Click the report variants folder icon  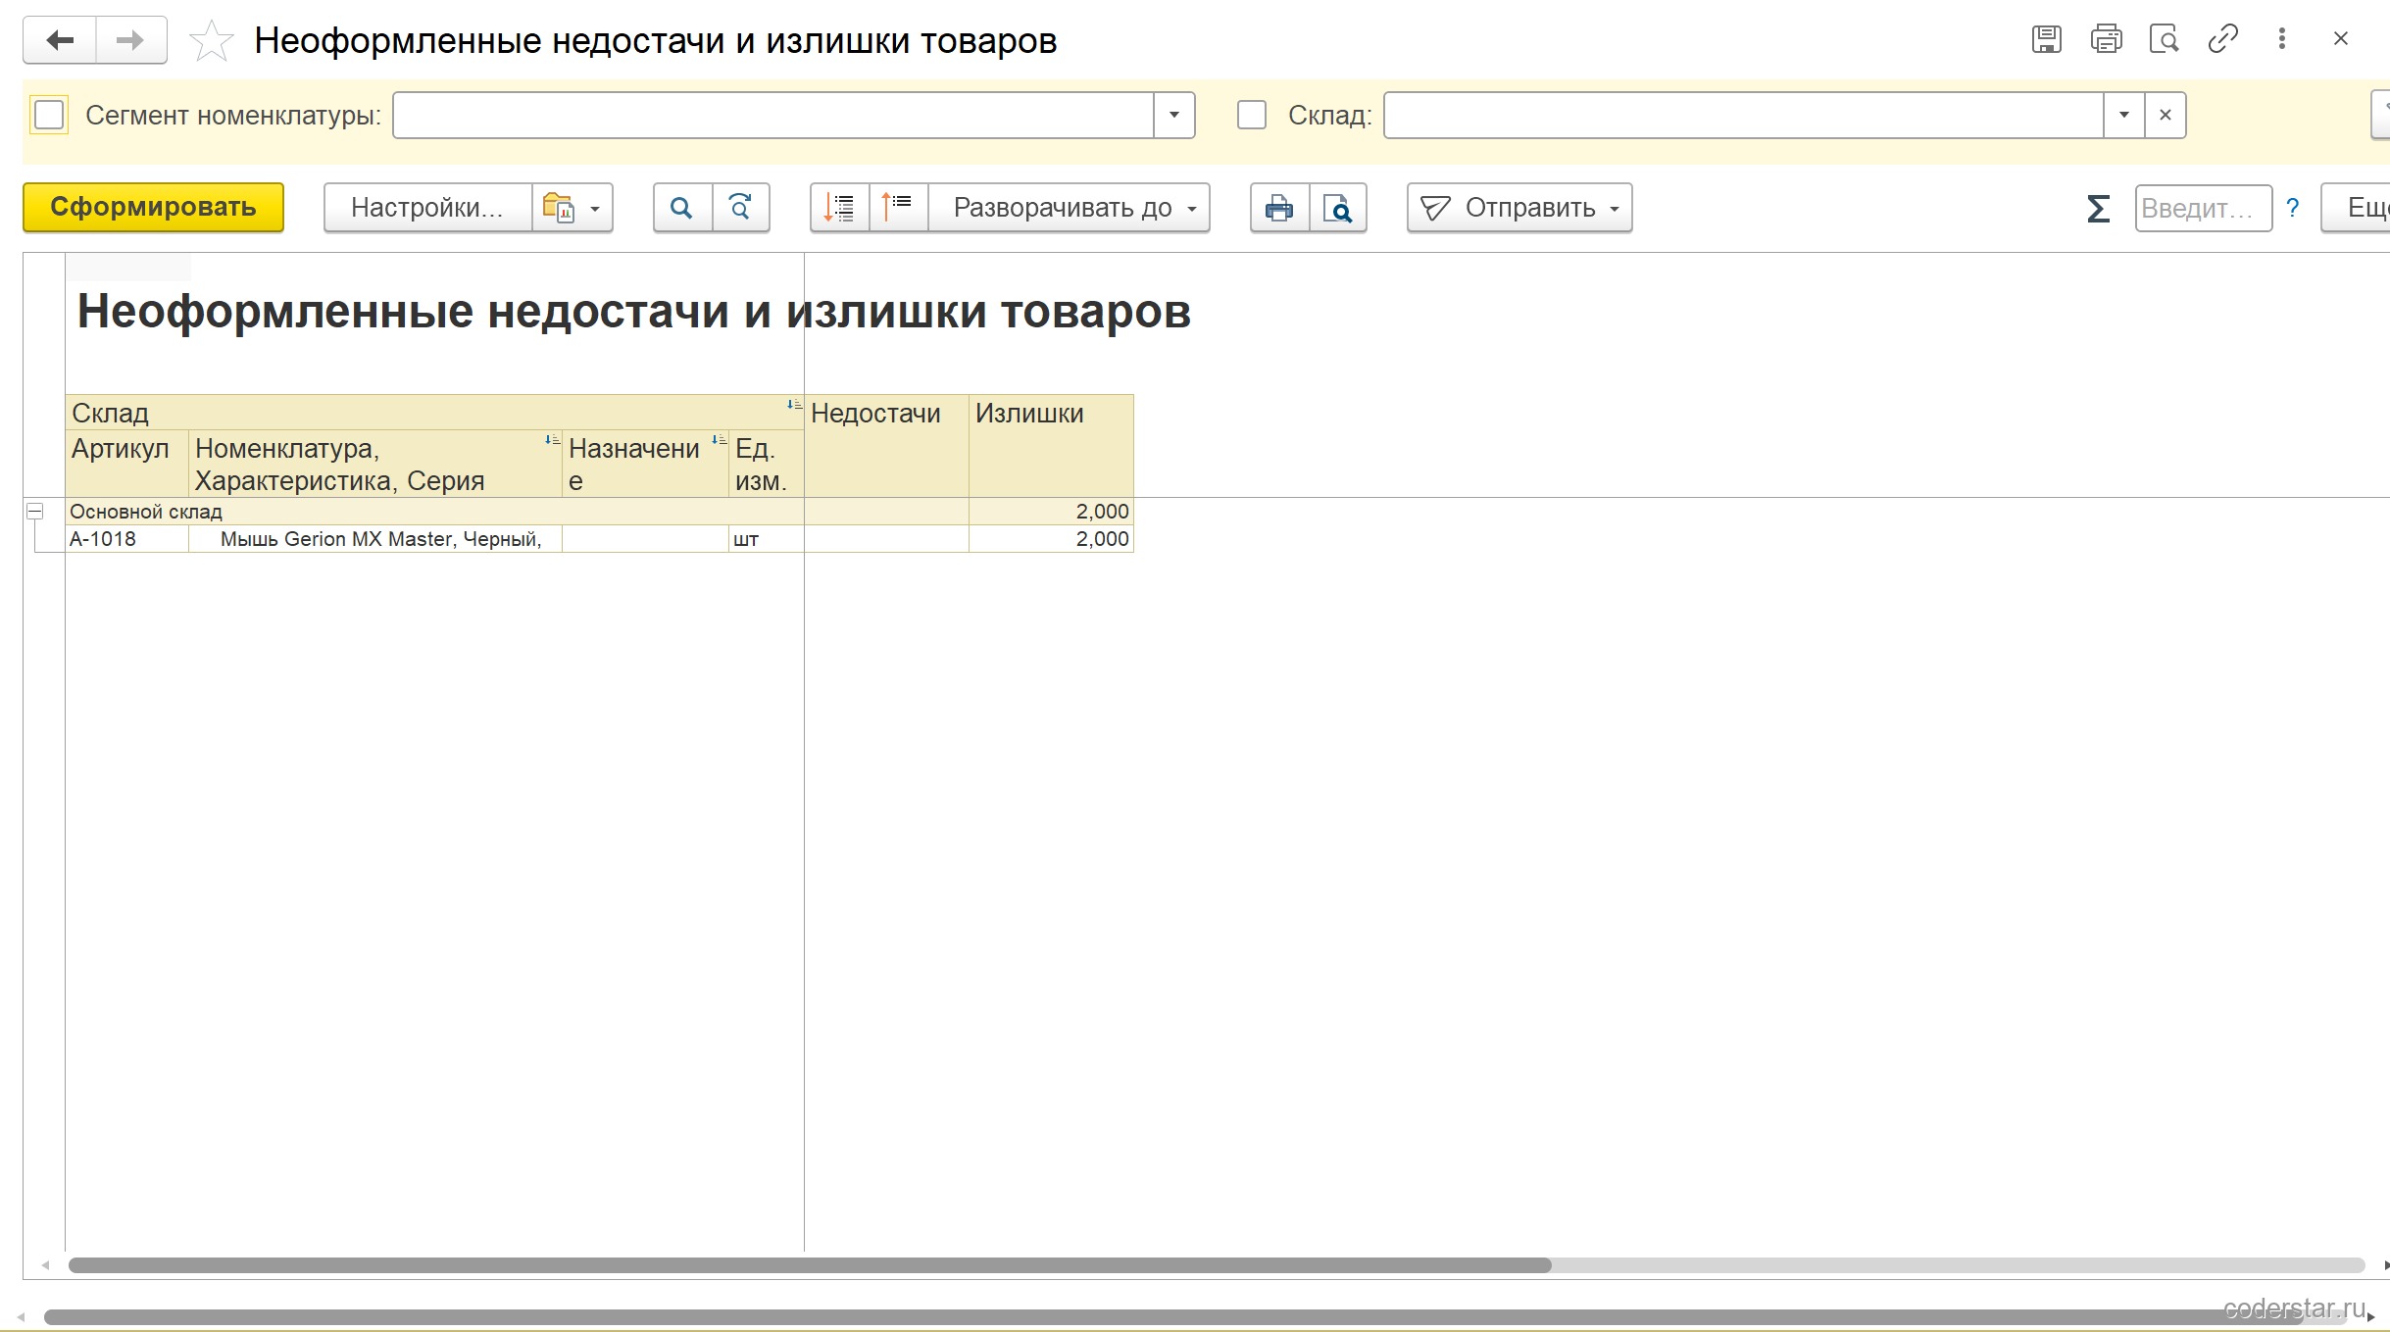click(x=559, y=208)
